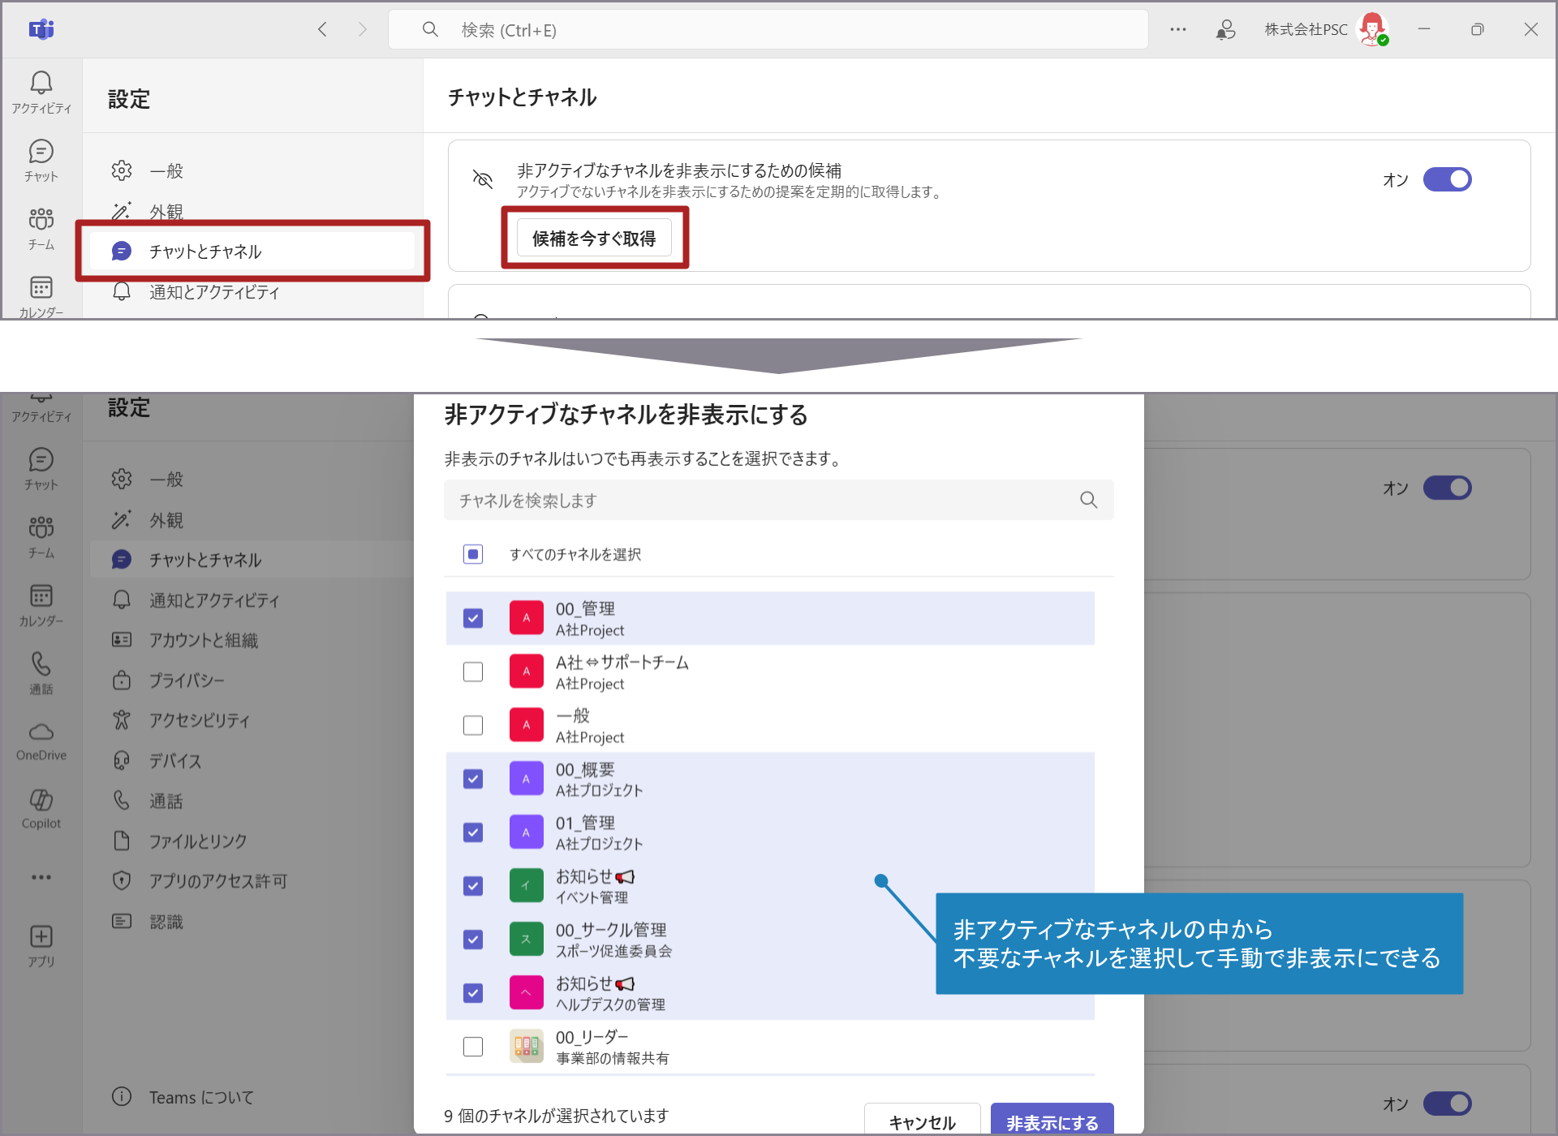Select 通知とアクティビティ in top settings list
The image size is (1558, 1136).
pos(252,292)
